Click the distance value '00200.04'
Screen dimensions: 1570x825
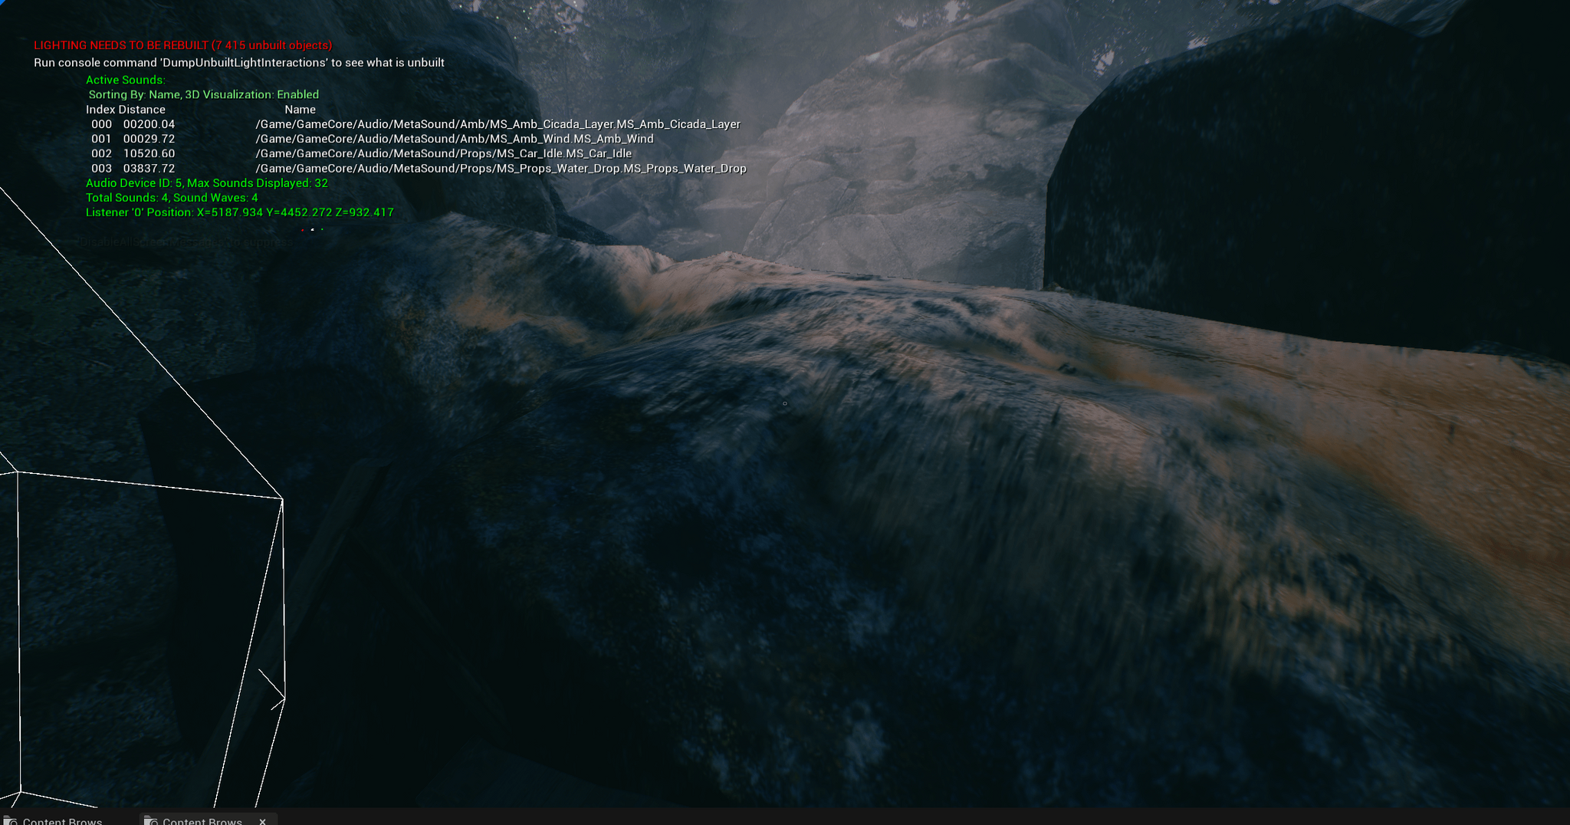(x=149, y=124)
